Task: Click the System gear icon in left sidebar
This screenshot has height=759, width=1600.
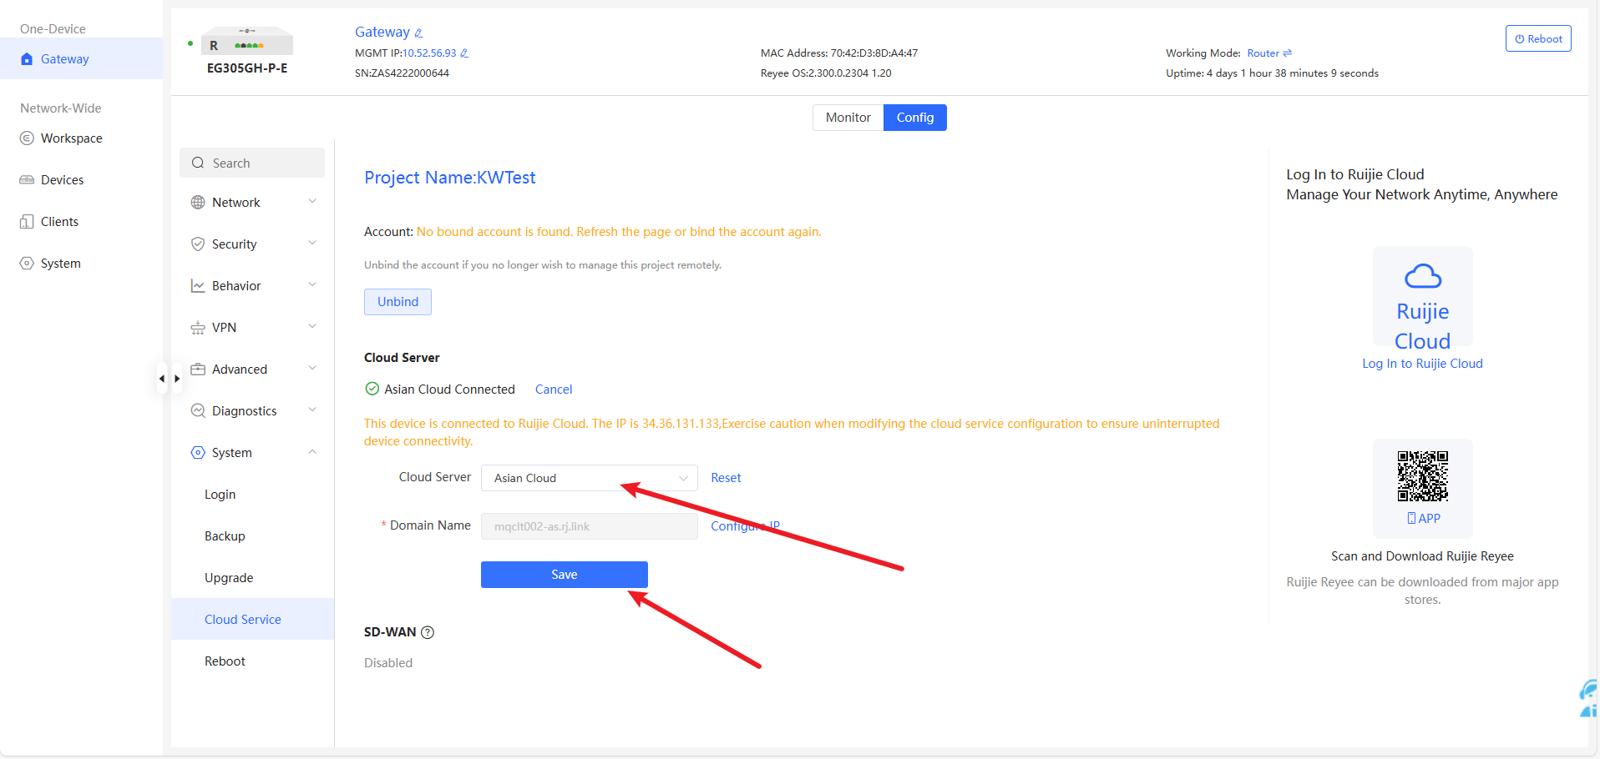Action: pyautogui.click(x=27, y=263)
